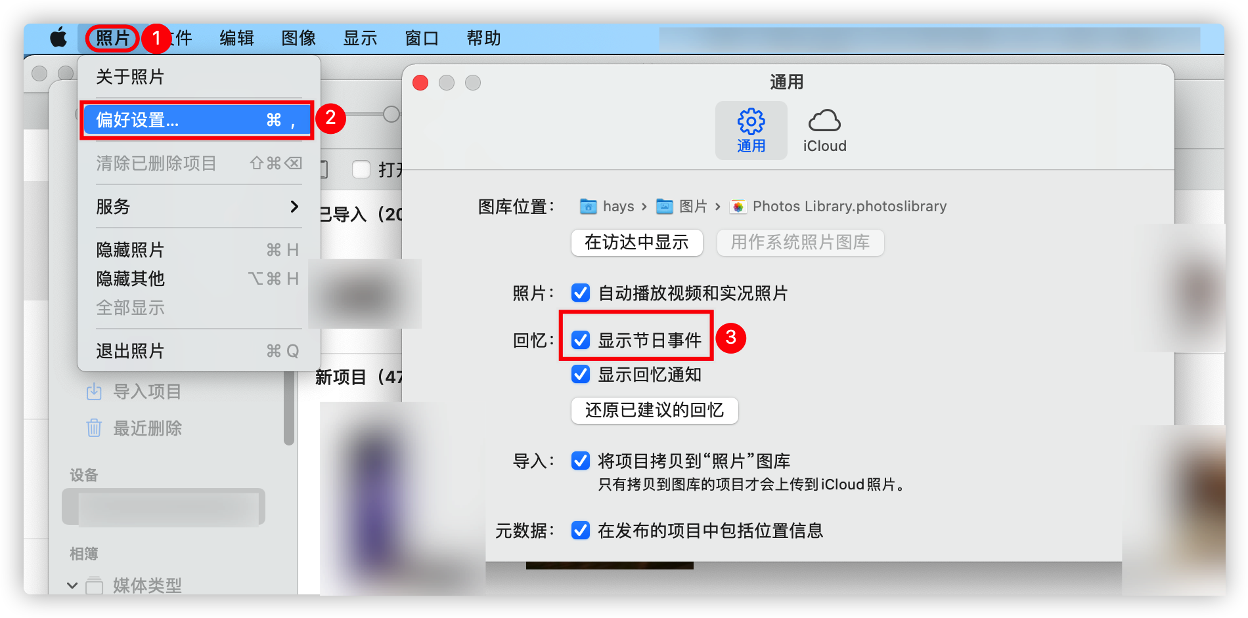The image size is (1248, 618).
Task: Open the Apple menu logo
Action: click(x=58, y=37)
